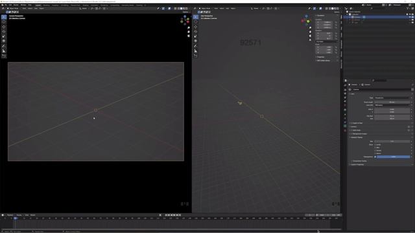Select the Transform tool in left viewport toolbar
415x233 pixels.
coord(4,41)
